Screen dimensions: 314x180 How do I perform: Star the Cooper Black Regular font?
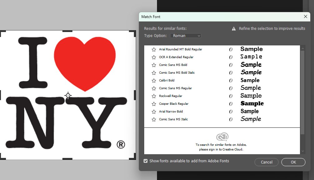(x=154, y=104)
